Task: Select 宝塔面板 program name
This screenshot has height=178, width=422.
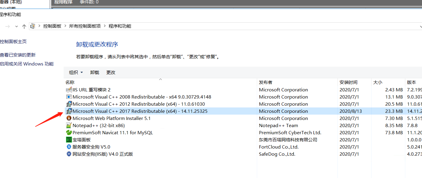Action: click(x=82, y=140)
